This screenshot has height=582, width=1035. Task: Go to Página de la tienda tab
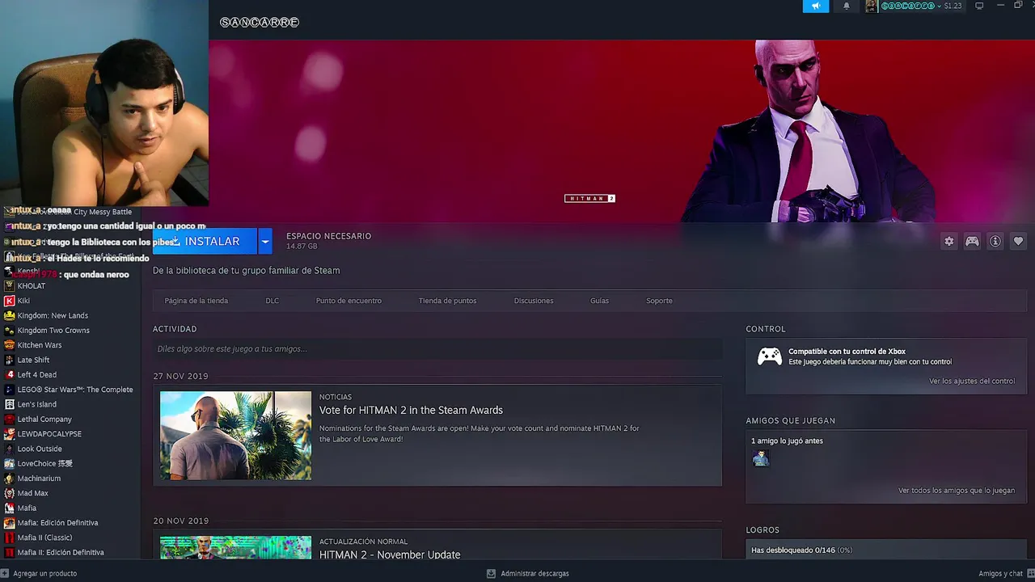196,301
